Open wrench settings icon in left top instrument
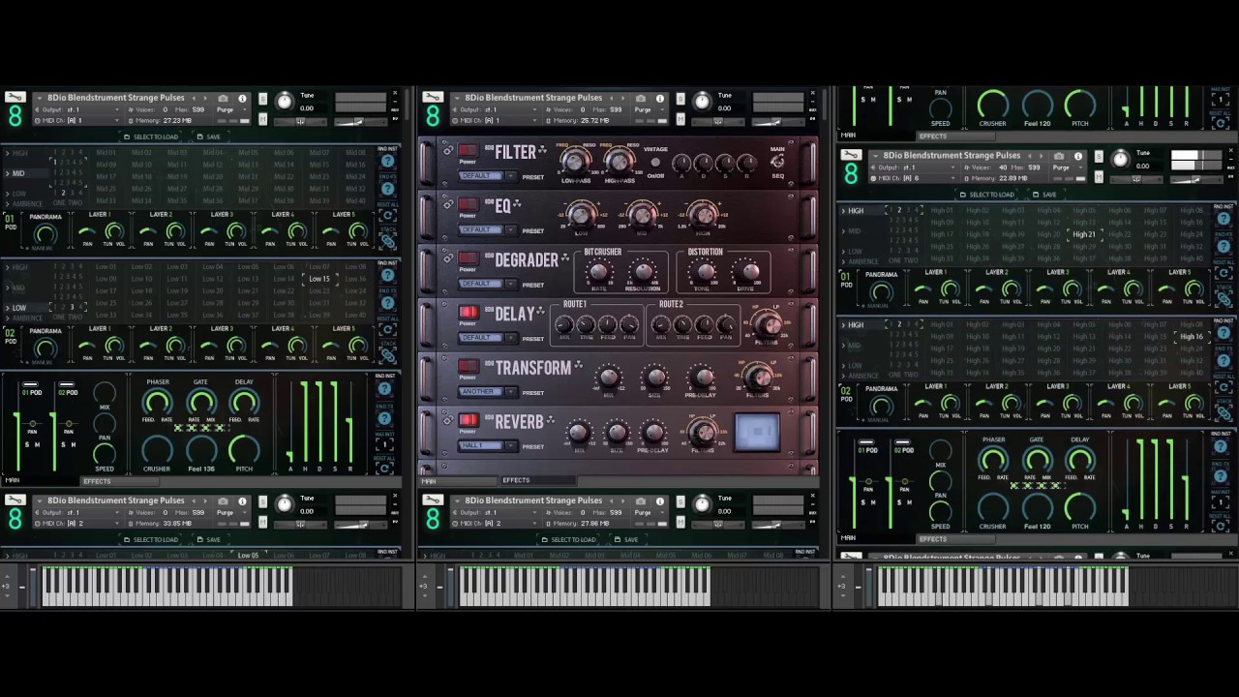The image size is (1239, 697). (15, 98)
